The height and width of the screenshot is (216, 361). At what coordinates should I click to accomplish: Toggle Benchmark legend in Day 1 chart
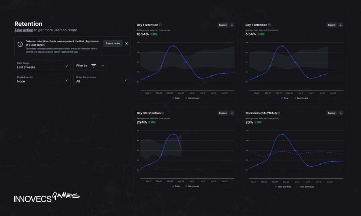(192, 98)
